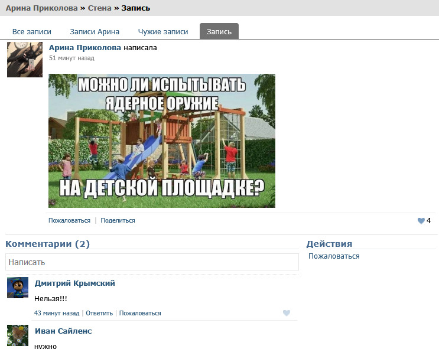Open Иван Сайленс's avatar
Screen dimensions: 439x349
coord(18,335)
